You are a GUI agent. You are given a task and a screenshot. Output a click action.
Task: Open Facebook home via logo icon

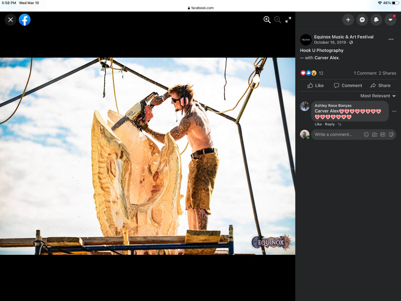(25, 20)
